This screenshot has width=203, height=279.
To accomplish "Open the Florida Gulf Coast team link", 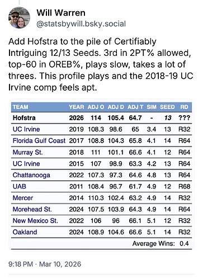I will coord(39,140).
